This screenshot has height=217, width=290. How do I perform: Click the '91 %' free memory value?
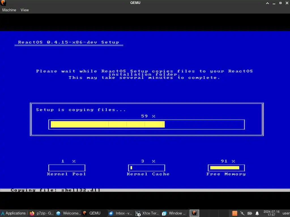tap(228, 161)
